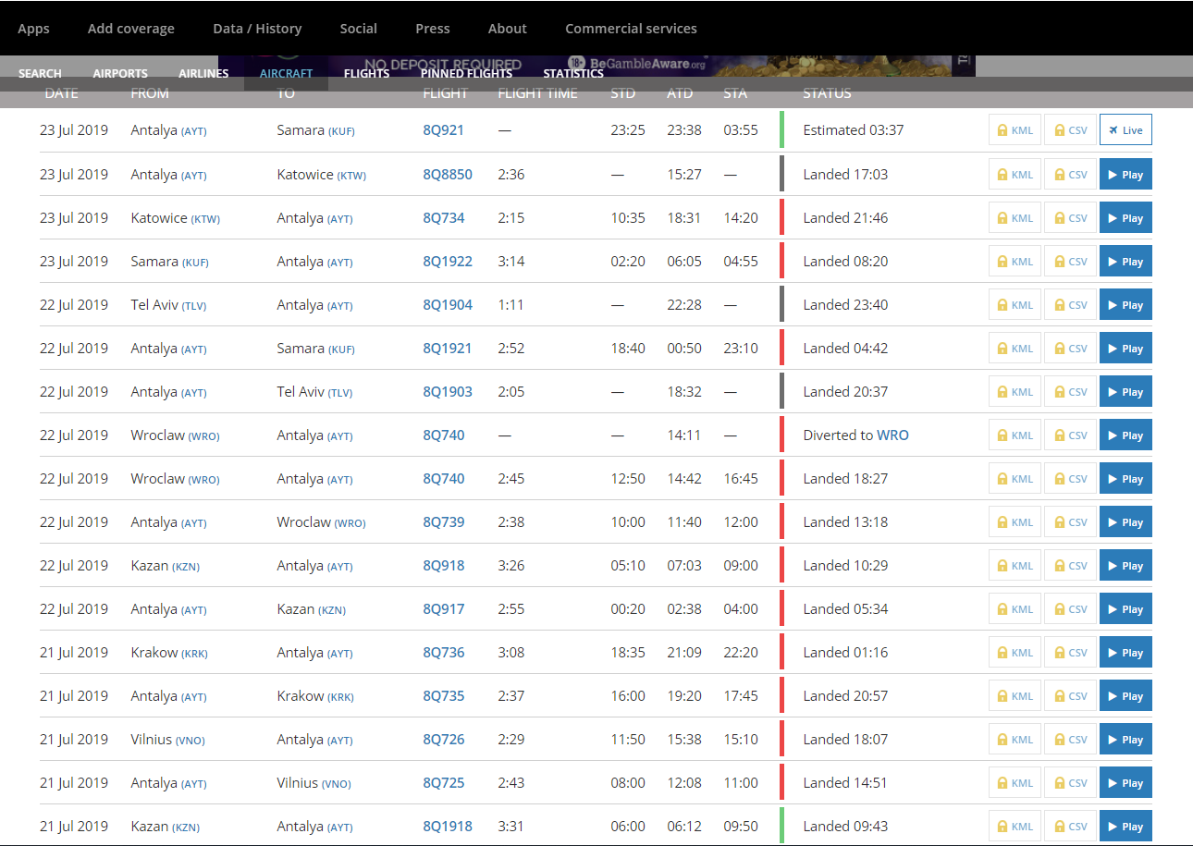Play the diverted 8Q740 flight
This screenshot has height=846, width=1193.
coord(1125,435)
